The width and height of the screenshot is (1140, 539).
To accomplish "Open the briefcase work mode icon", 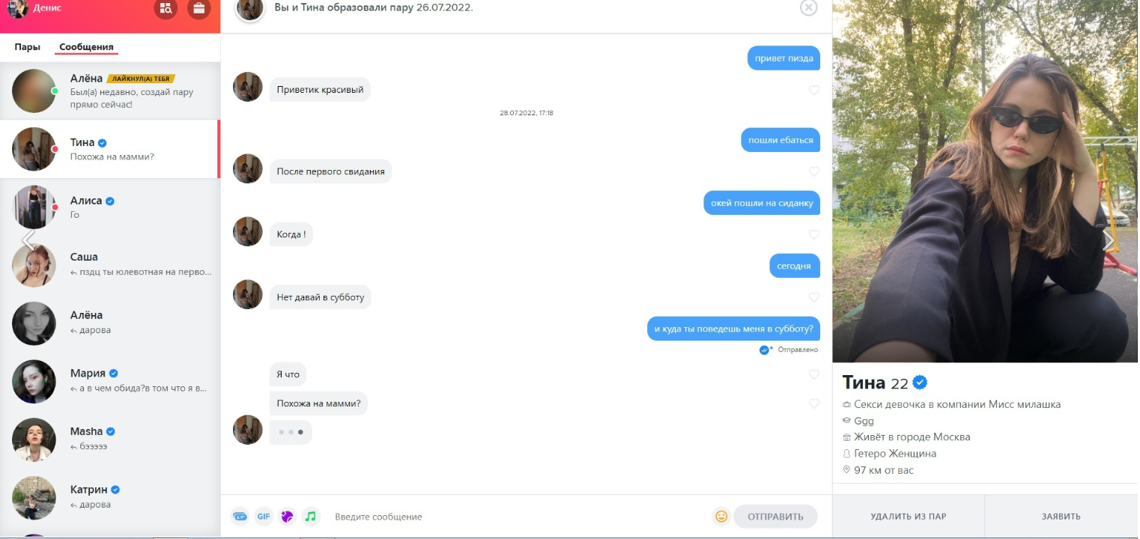I will [x=198, y=8].
